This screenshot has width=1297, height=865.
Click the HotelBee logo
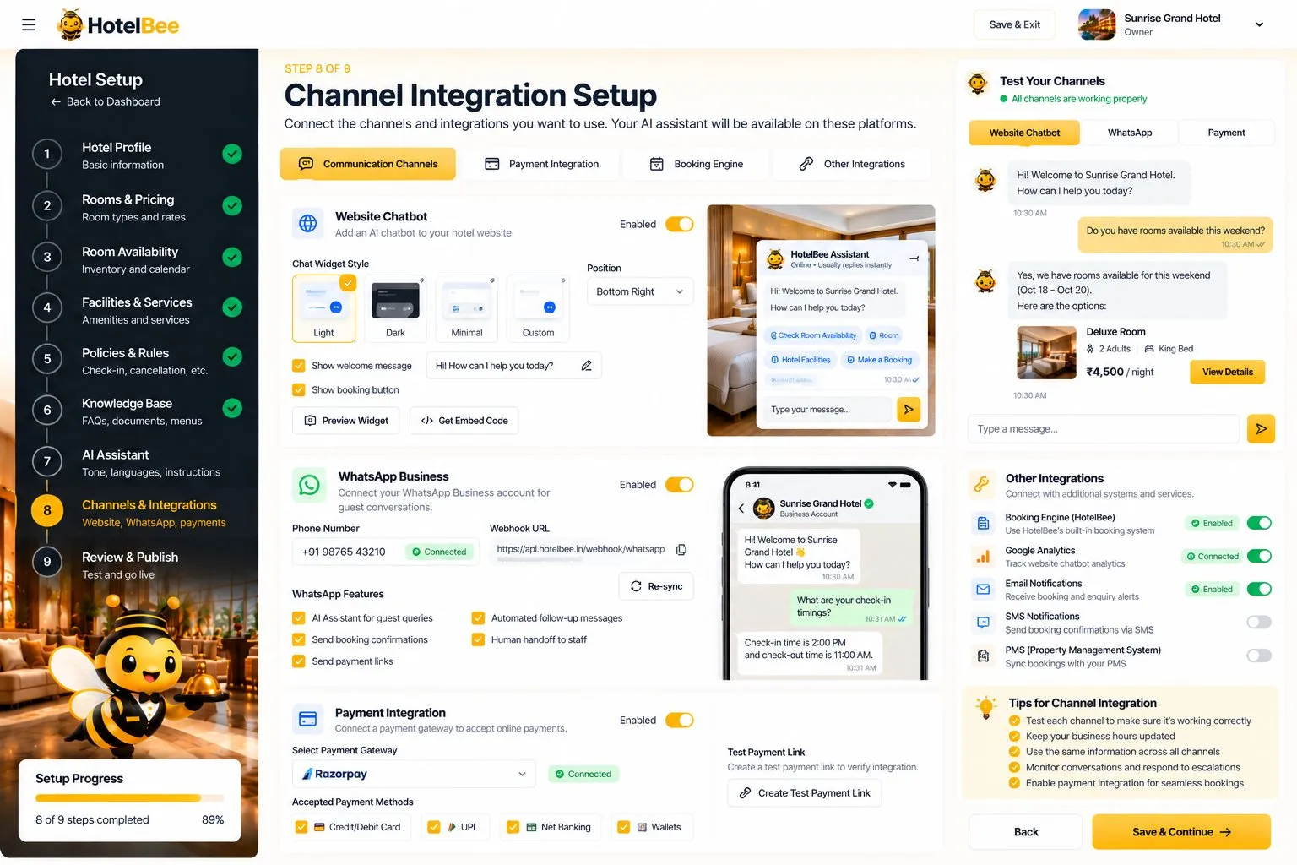click(118, 25)
